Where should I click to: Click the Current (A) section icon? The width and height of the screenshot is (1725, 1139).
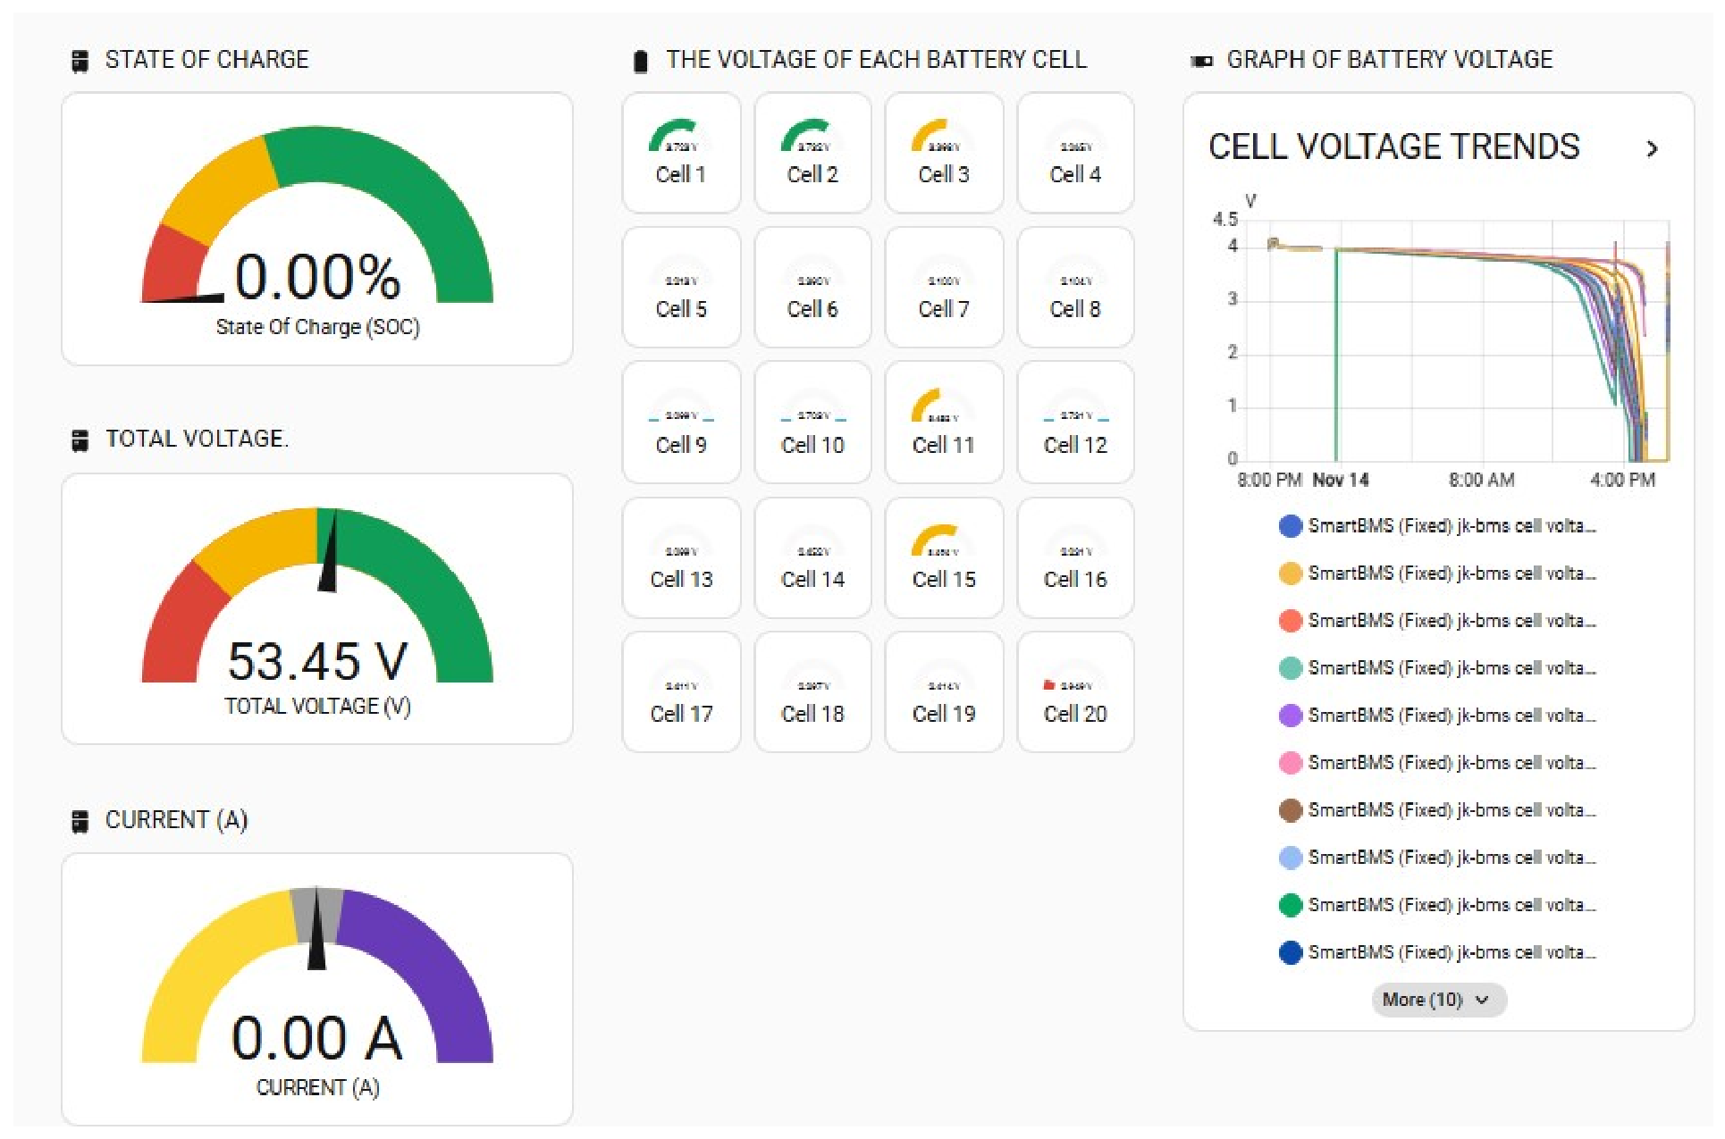pos(80,821)
